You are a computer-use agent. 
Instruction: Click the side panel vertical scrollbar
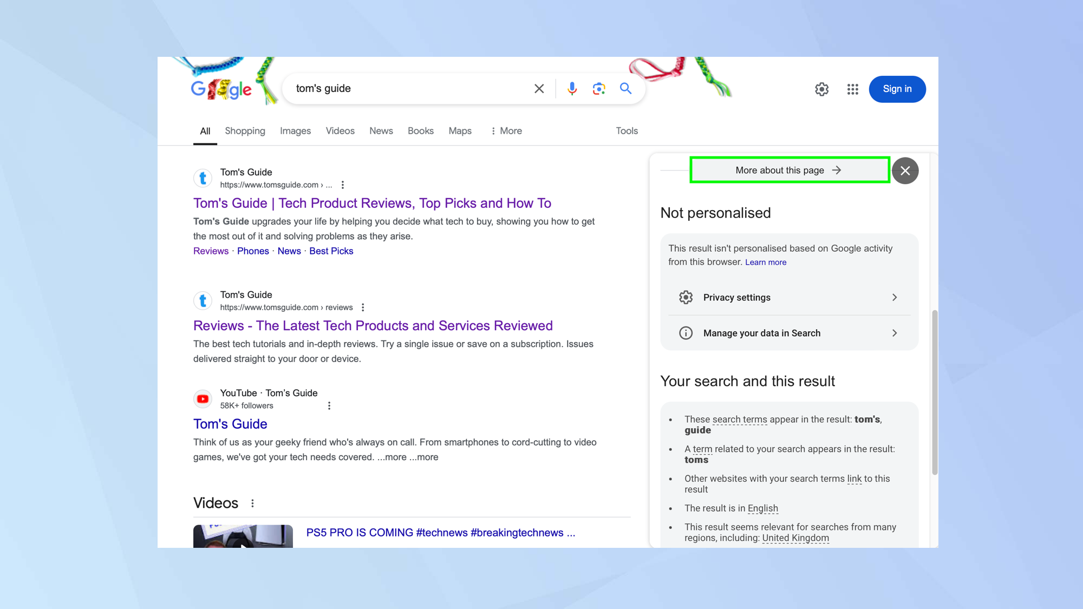click(934, 392)
